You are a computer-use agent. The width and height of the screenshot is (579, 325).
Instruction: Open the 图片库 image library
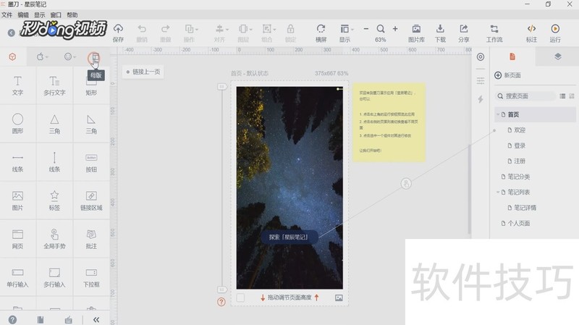coord(415,33)
